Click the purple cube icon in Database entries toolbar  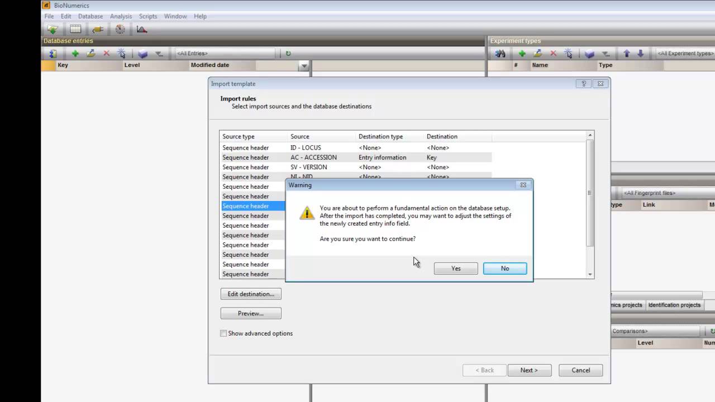coord(142,54)
